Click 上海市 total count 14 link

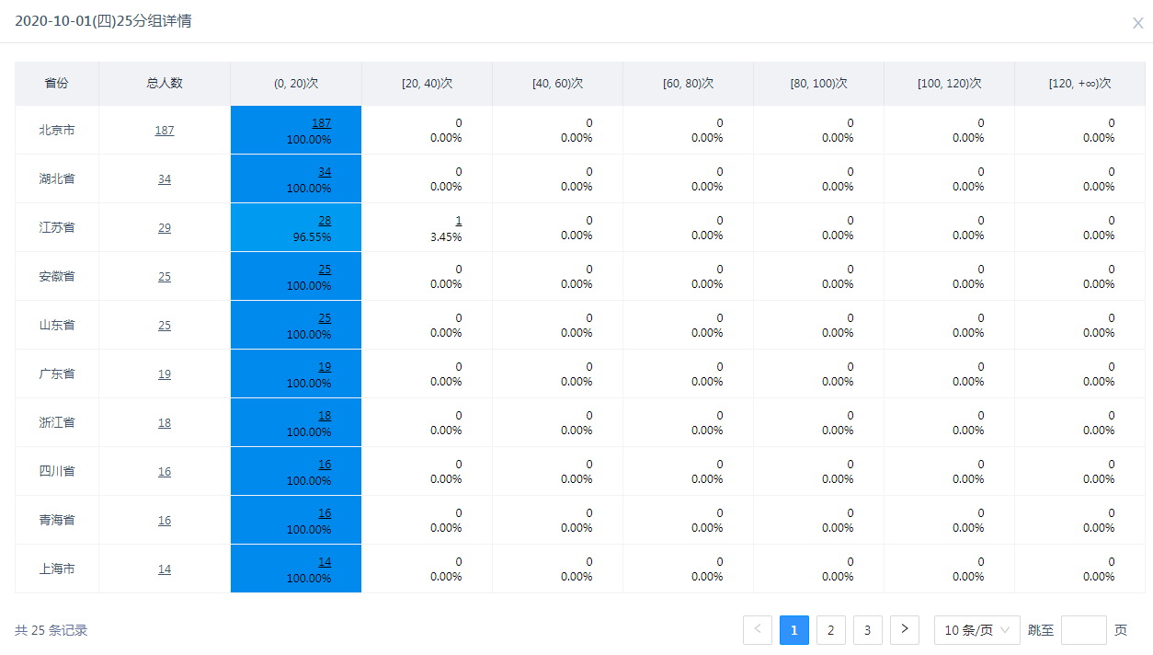(165, 569)
